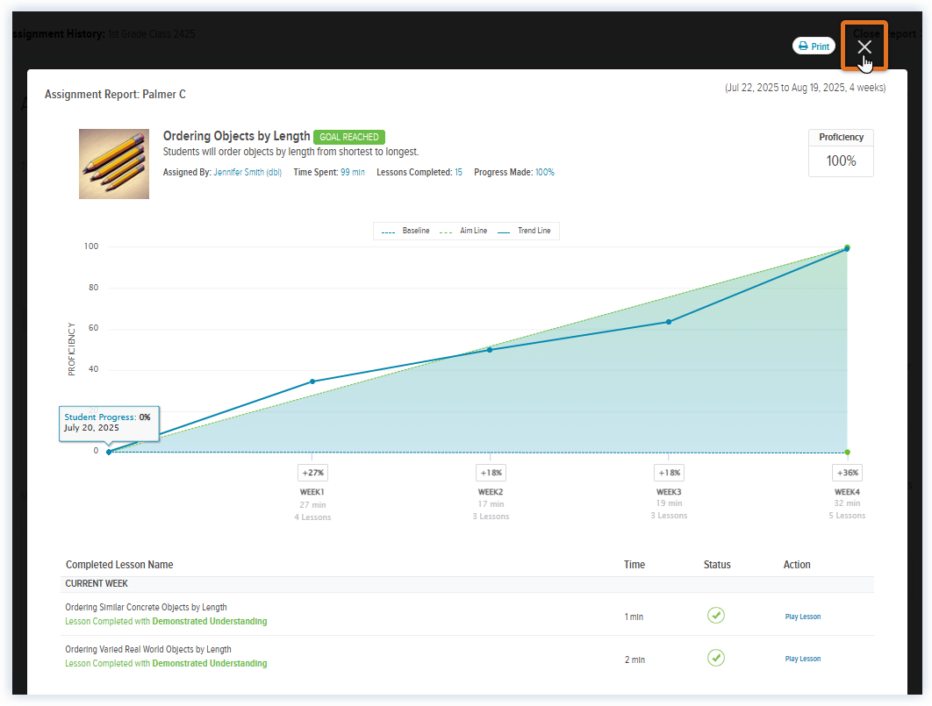This screenshot has width=932, height=706.
Task: Close the assignment report with X icon
Action: coord(864,46)
